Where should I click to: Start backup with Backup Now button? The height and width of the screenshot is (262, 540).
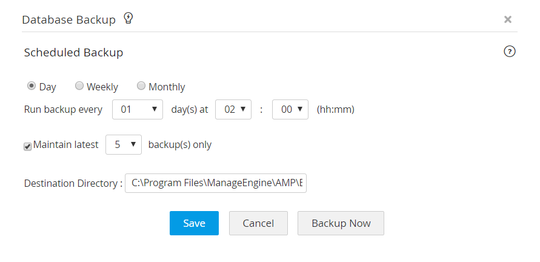click(341, 223)
